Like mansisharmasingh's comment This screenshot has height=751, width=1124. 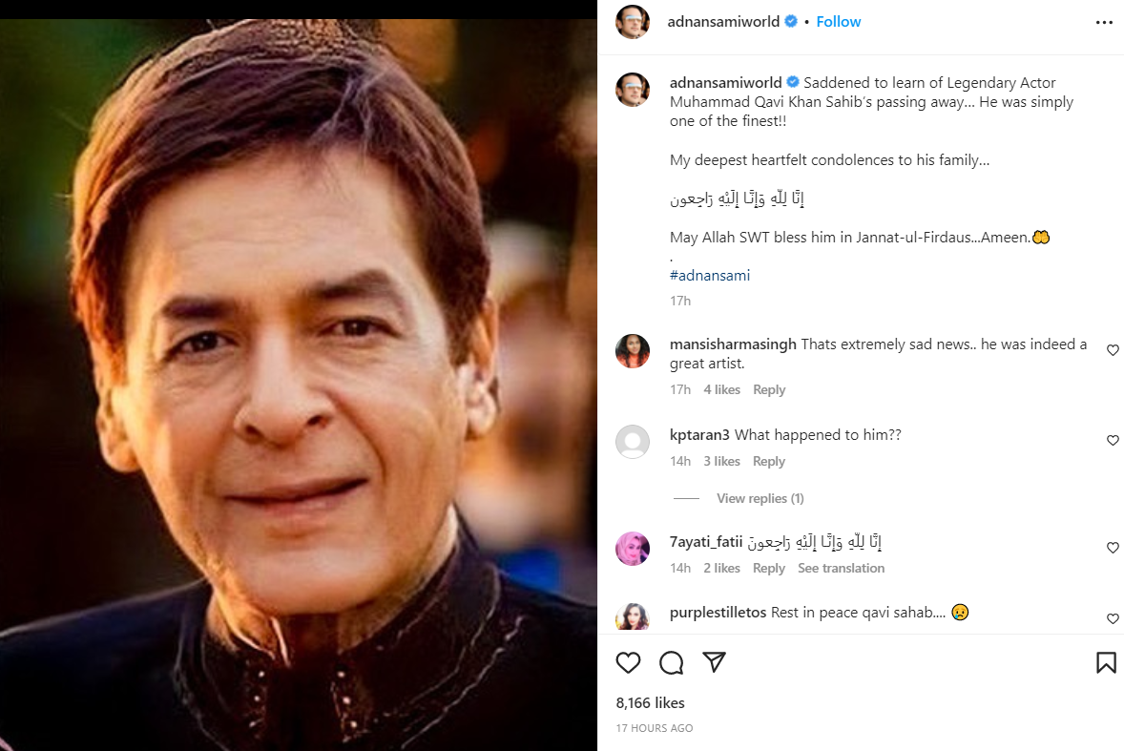tap(1113, 350)
